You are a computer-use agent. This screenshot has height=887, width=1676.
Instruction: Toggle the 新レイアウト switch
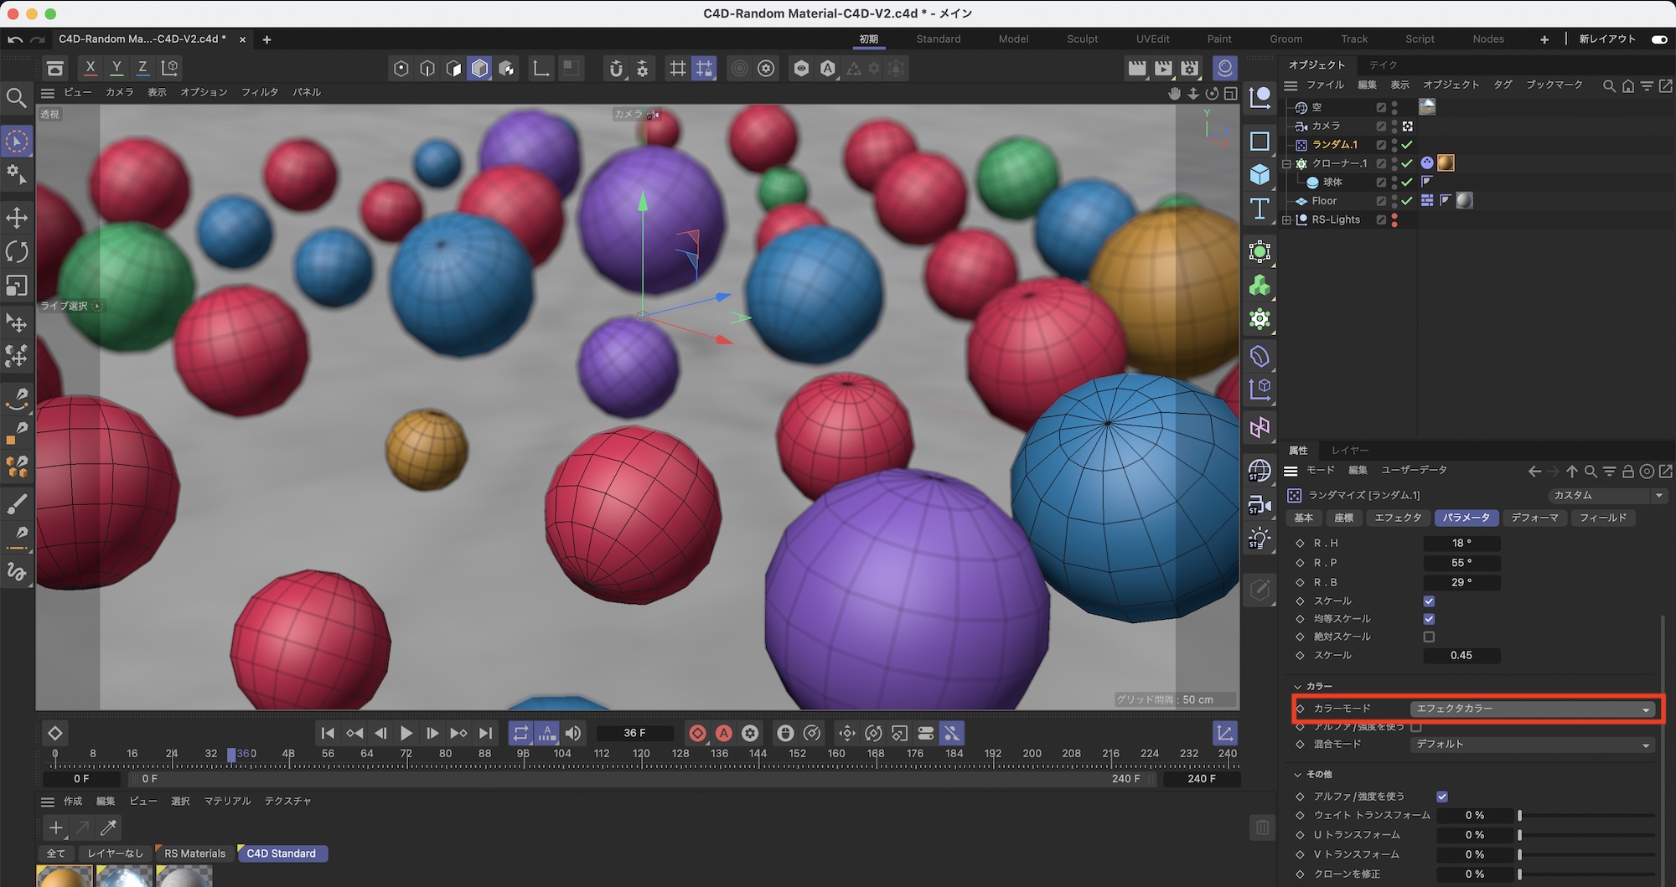pyautogui.click(x=1658, y=39)
